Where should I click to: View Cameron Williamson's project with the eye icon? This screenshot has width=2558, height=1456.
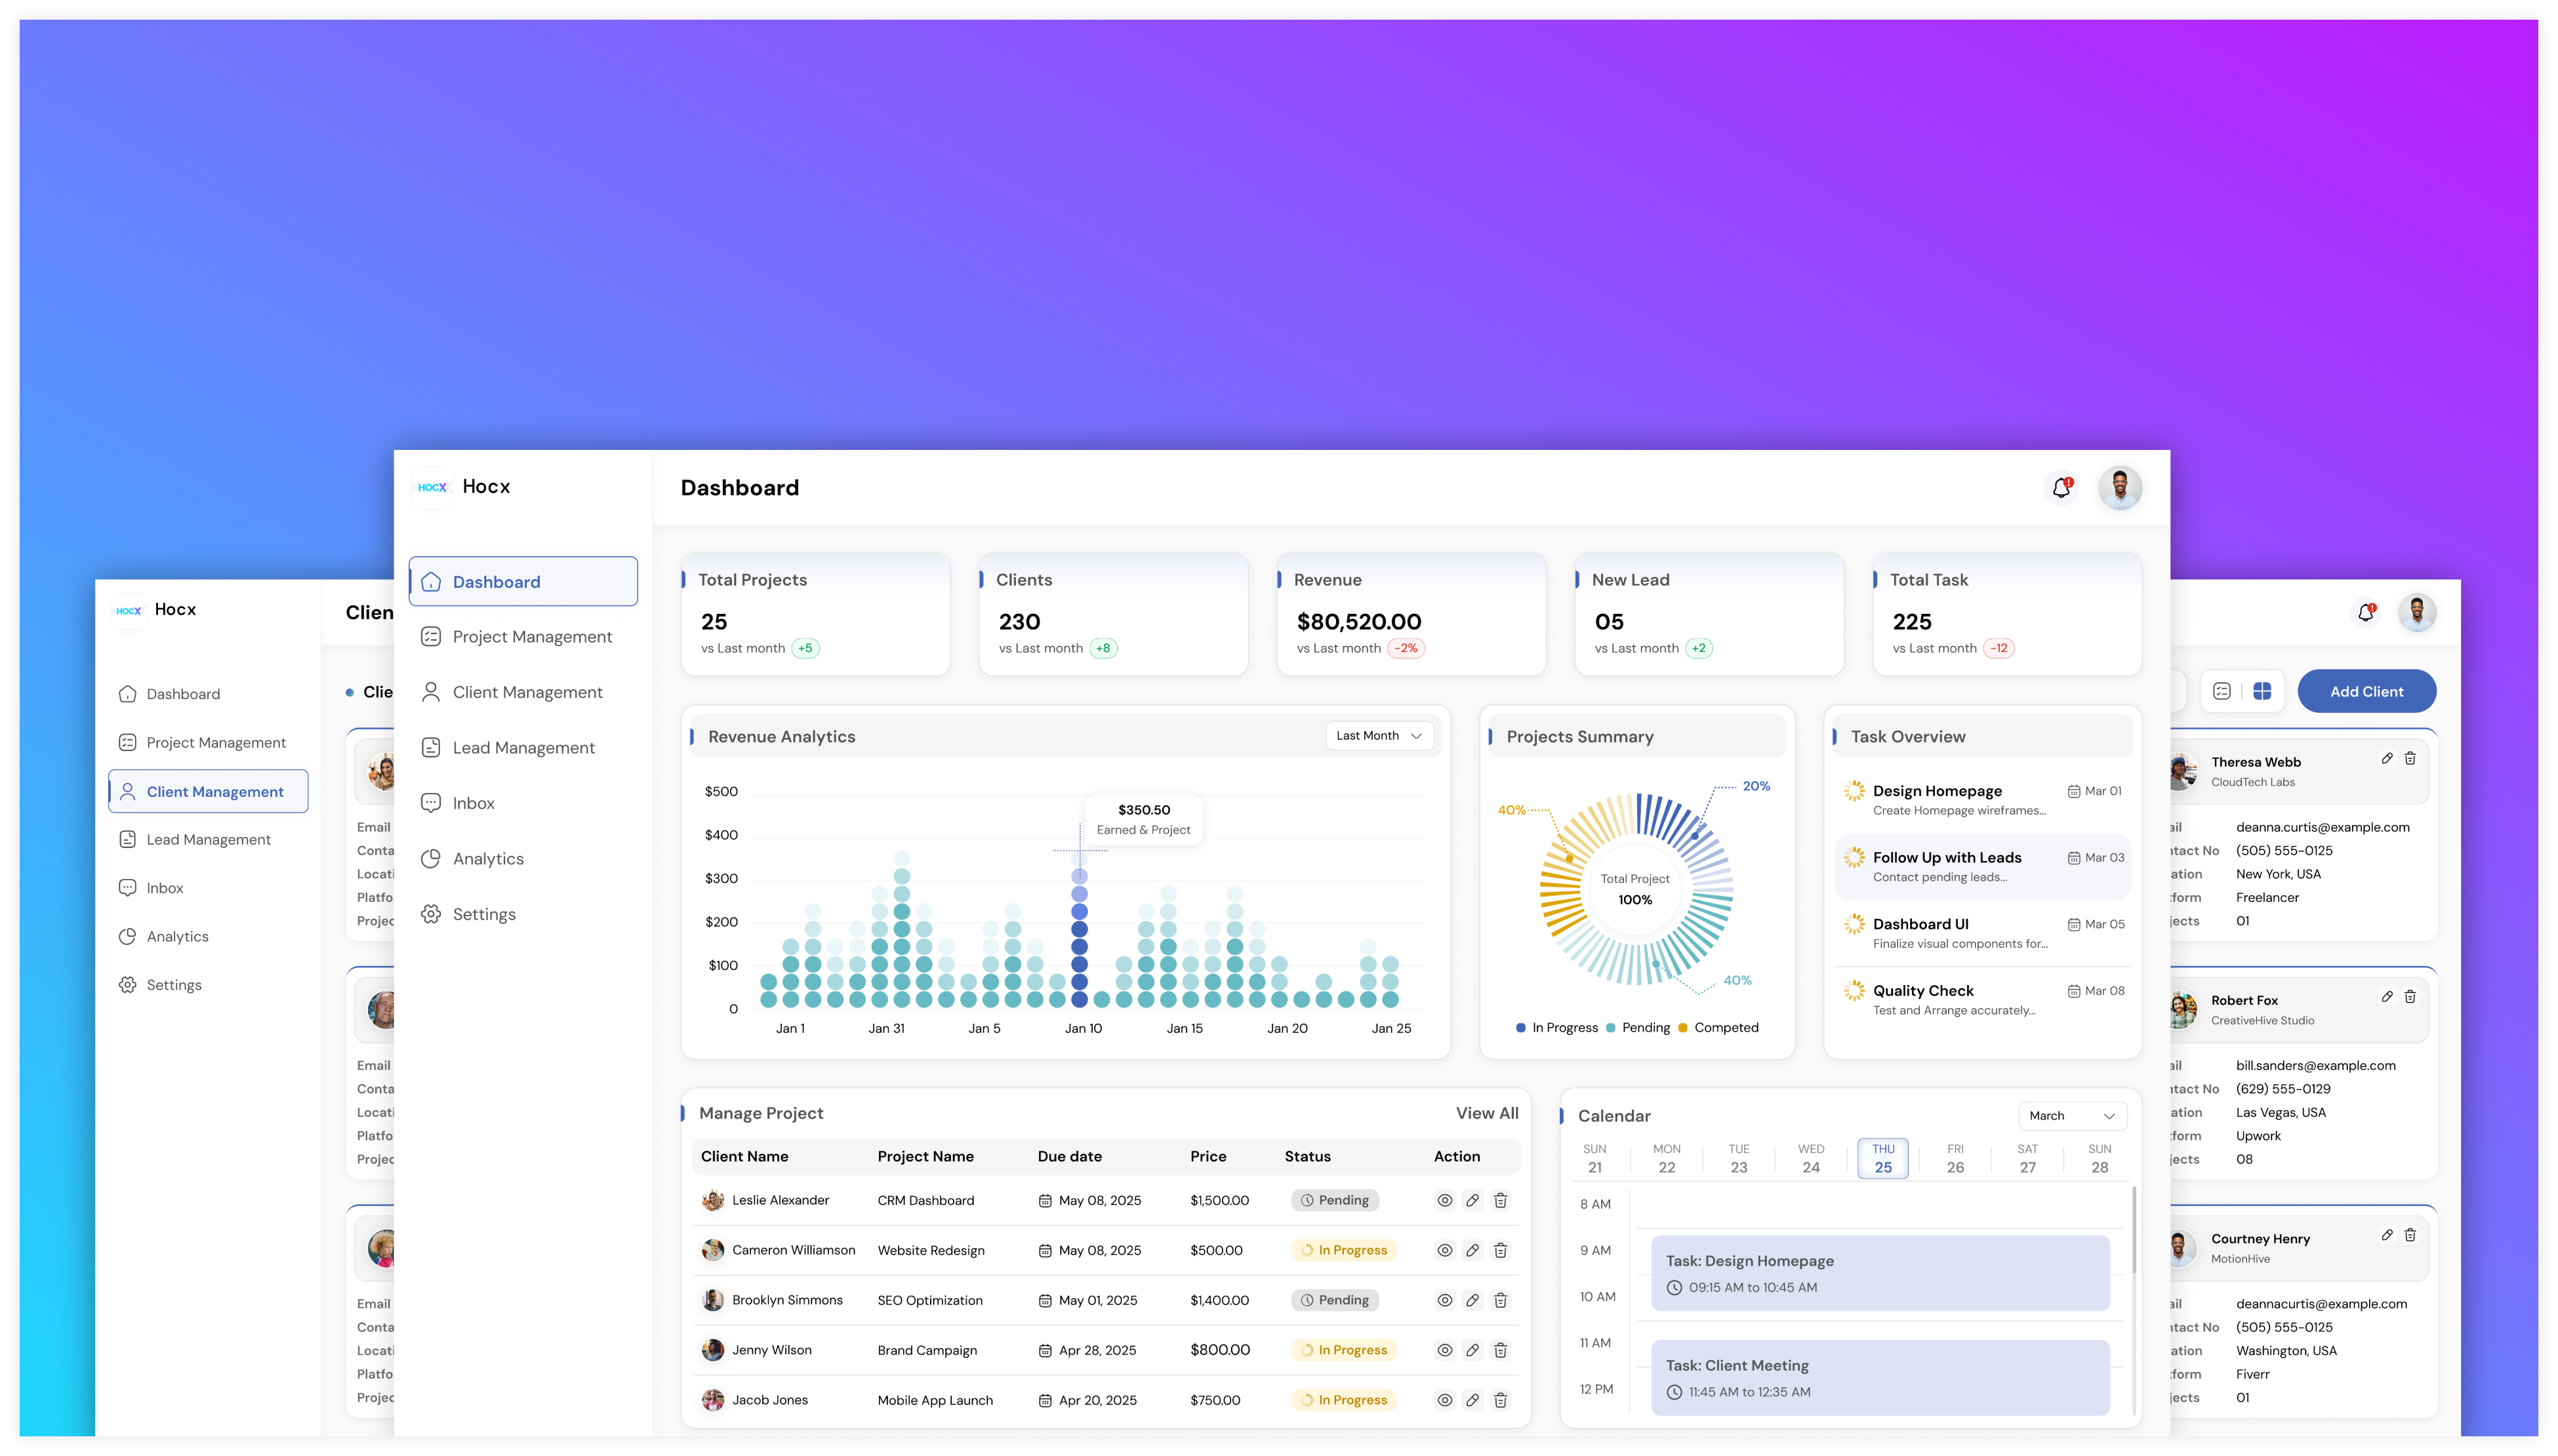1444,1250
